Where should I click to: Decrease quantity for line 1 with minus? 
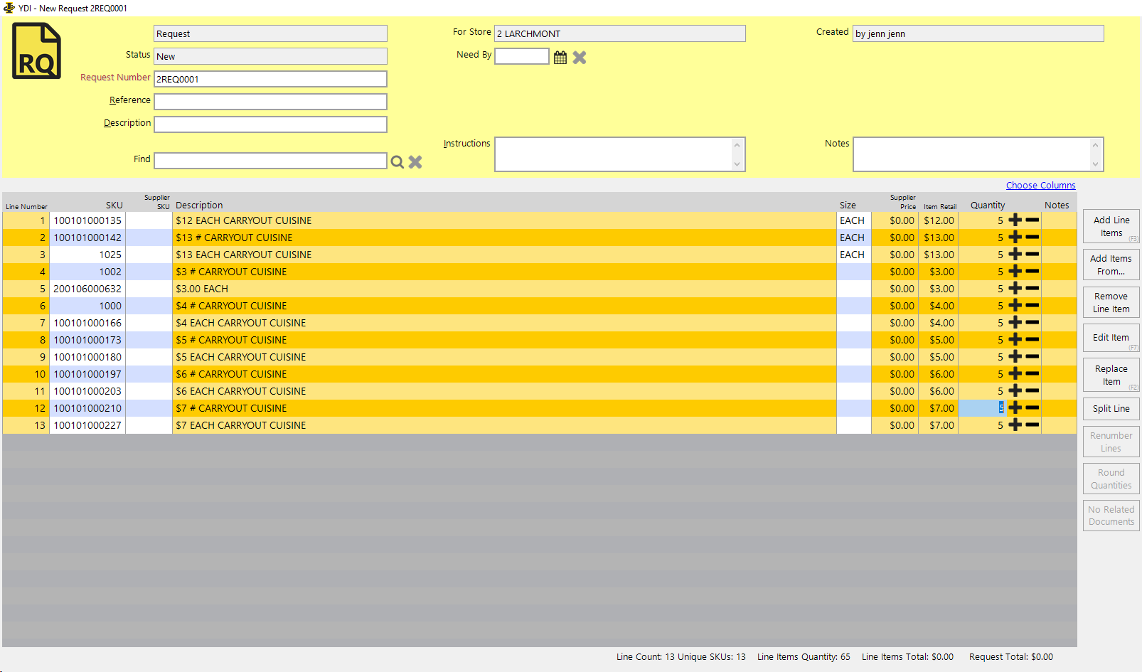(x=1032, y=220)
